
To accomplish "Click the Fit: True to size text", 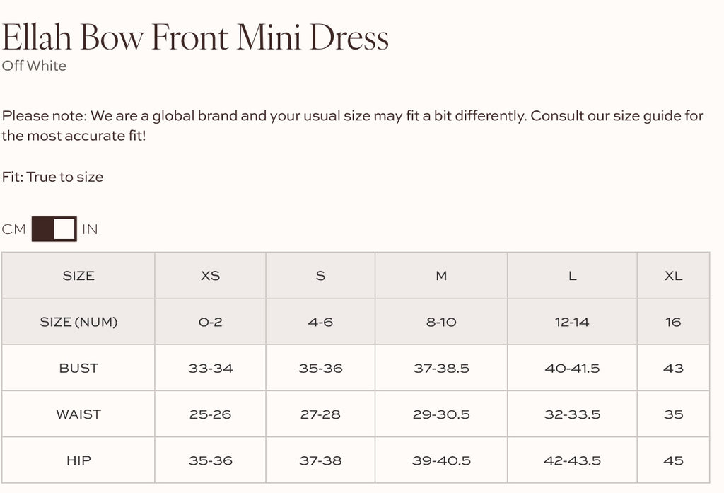I will point(53,177).
